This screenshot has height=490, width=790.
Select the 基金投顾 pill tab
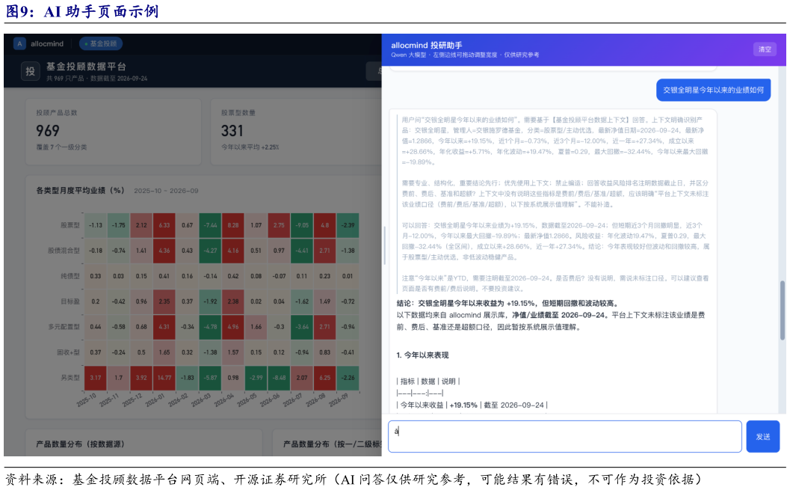(101, 44)
